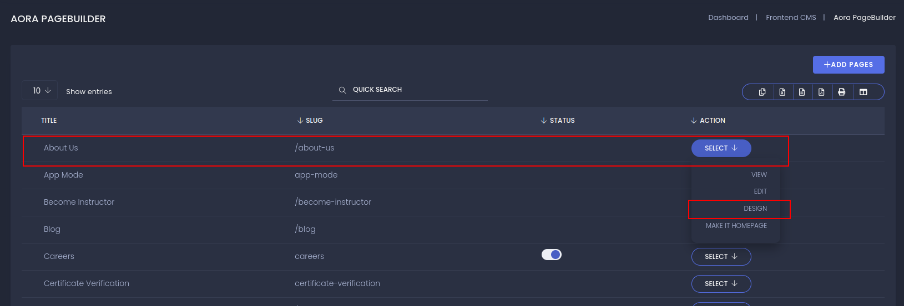
Task: Click the Show entries label
Action: click(x=89, y=92)
